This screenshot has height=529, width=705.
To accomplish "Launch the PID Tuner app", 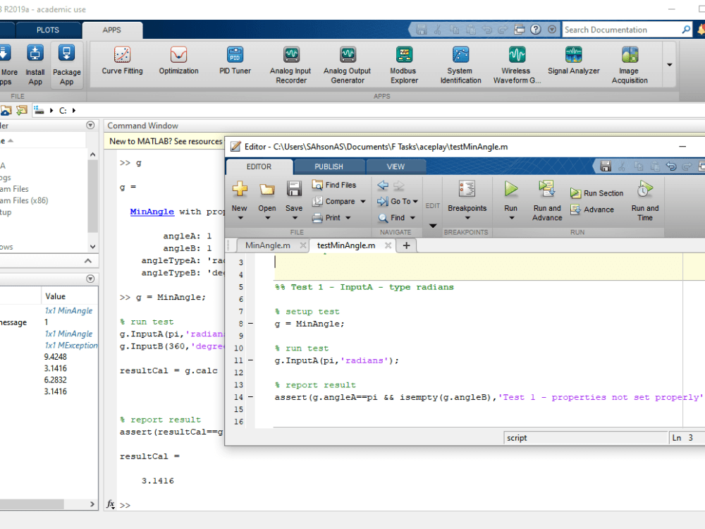I will click(x=234, y=62).
